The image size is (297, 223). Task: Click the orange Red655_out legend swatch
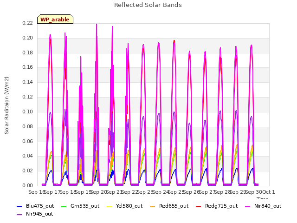click(x=153, y=206)
